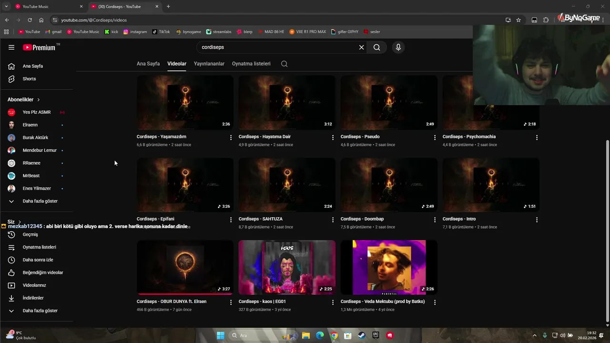Play Cordiseps - kaos | EG01 thumbnail
Image resolution: width=610 pixels, height=343 pixels.
tap(287, 267)
